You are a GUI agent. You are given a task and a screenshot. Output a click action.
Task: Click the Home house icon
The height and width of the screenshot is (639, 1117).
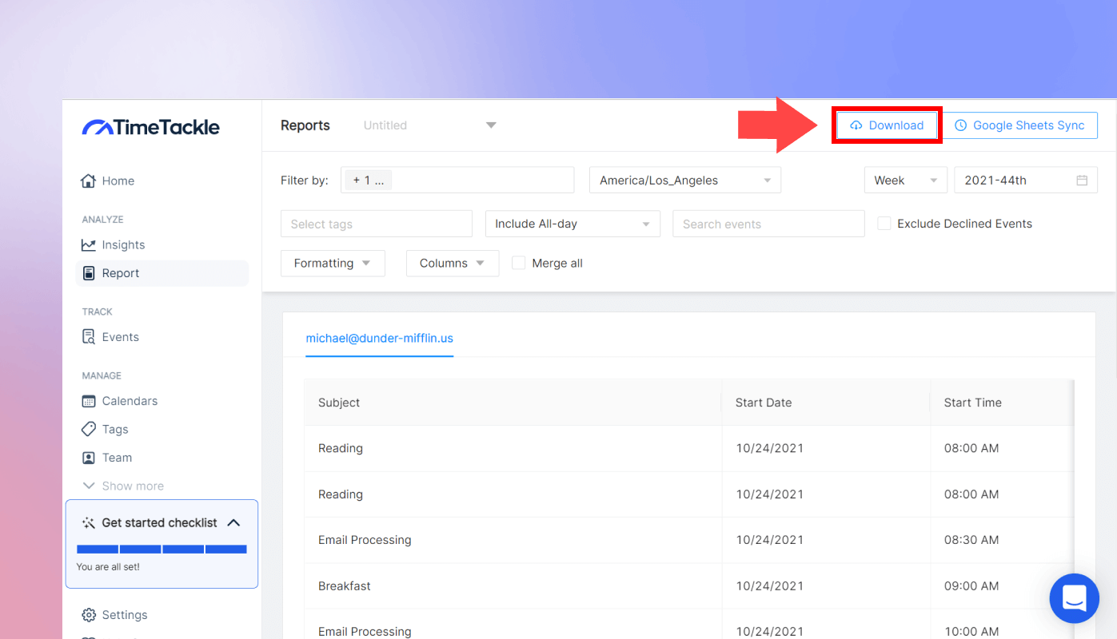click(88, 181)
